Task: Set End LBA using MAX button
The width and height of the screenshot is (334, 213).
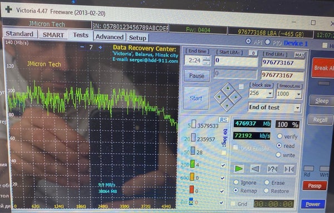Action: point(299,55)
